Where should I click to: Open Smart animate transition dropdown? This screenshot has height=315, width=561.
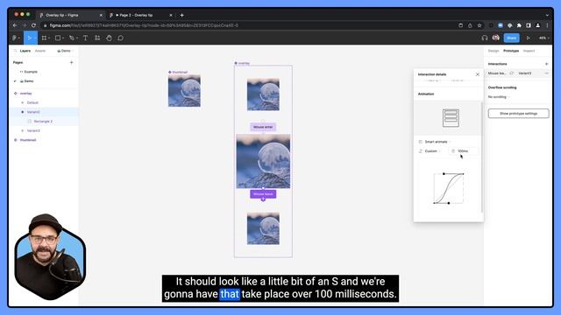(x=435, y=142)
